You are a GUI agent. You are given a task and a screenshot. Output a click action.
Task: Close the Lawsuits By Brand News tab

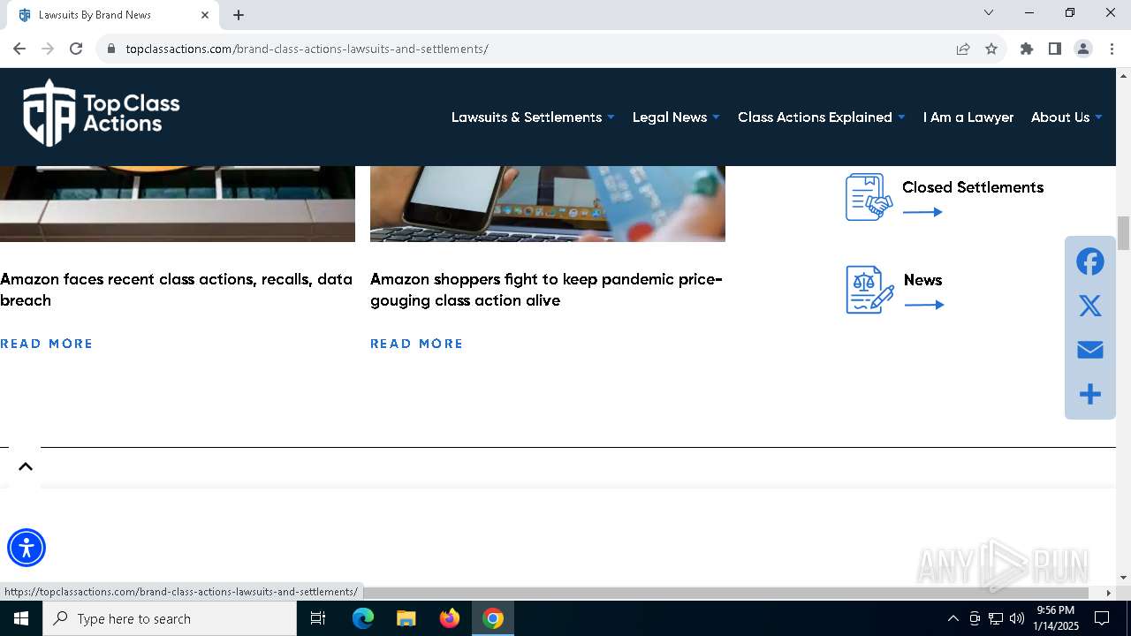pyautogui.click(x=204, y=15)
